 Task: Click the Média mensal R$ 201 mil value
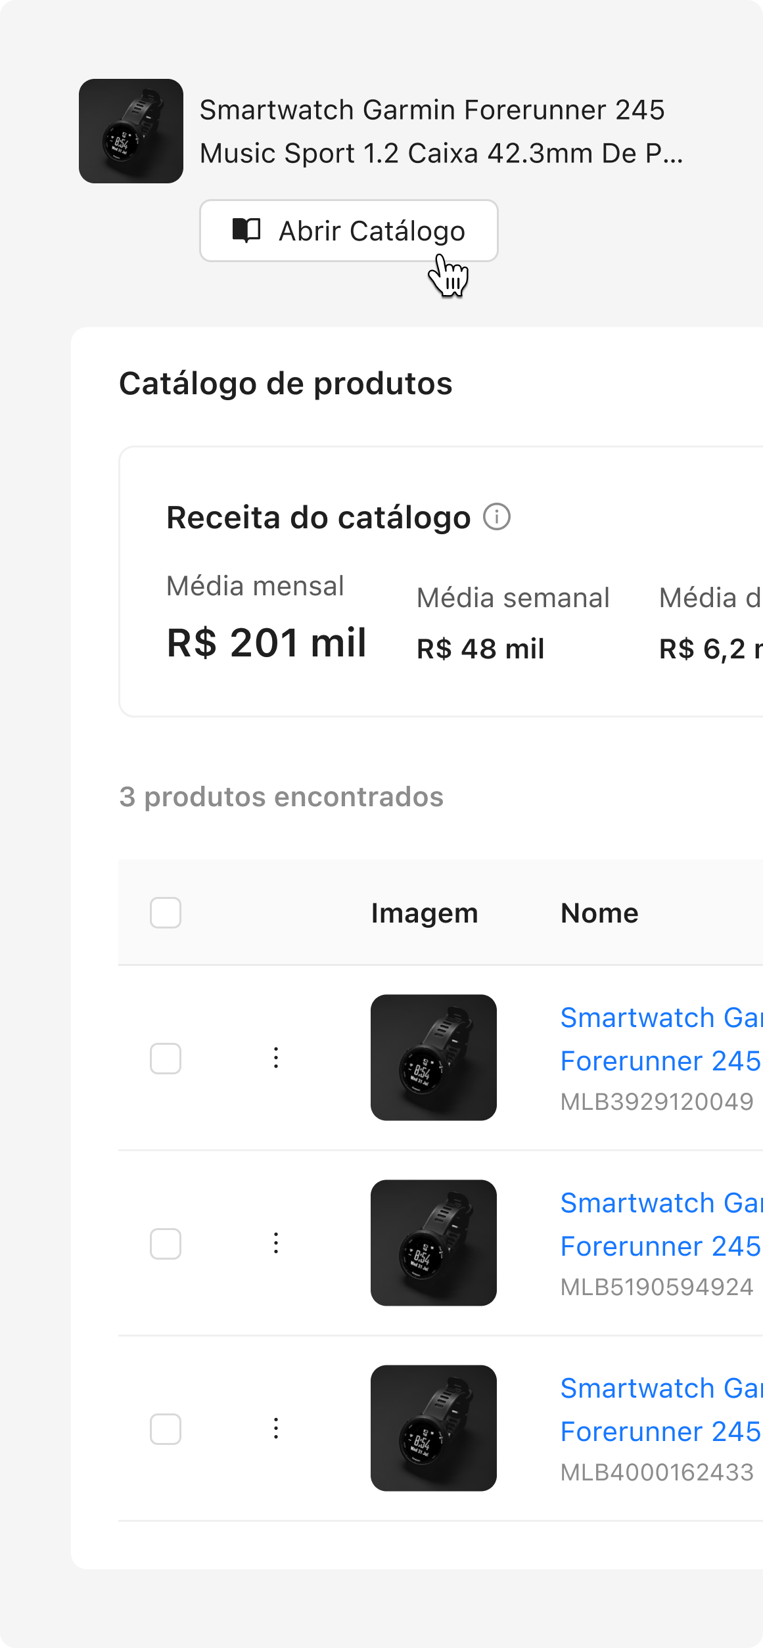[x=266, y=643]
